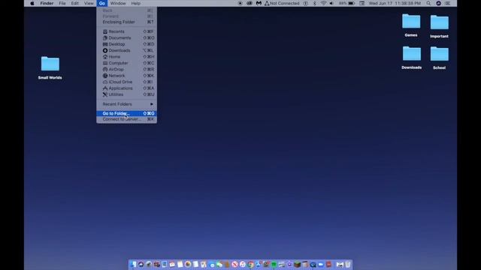Open the Bluetooth menu bar icon
481x270 pixels.
[x=314, y=3]
